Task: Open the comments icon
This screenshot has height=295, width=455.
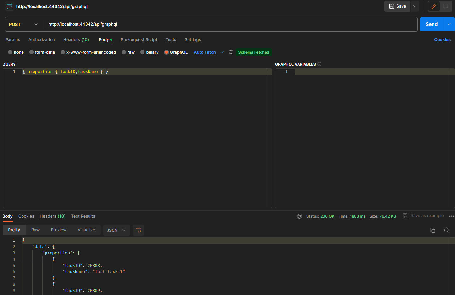Action: pyautogui.click(x=445, y=6)
